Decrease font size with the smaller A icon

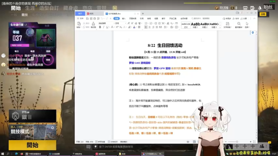[132, 23]
